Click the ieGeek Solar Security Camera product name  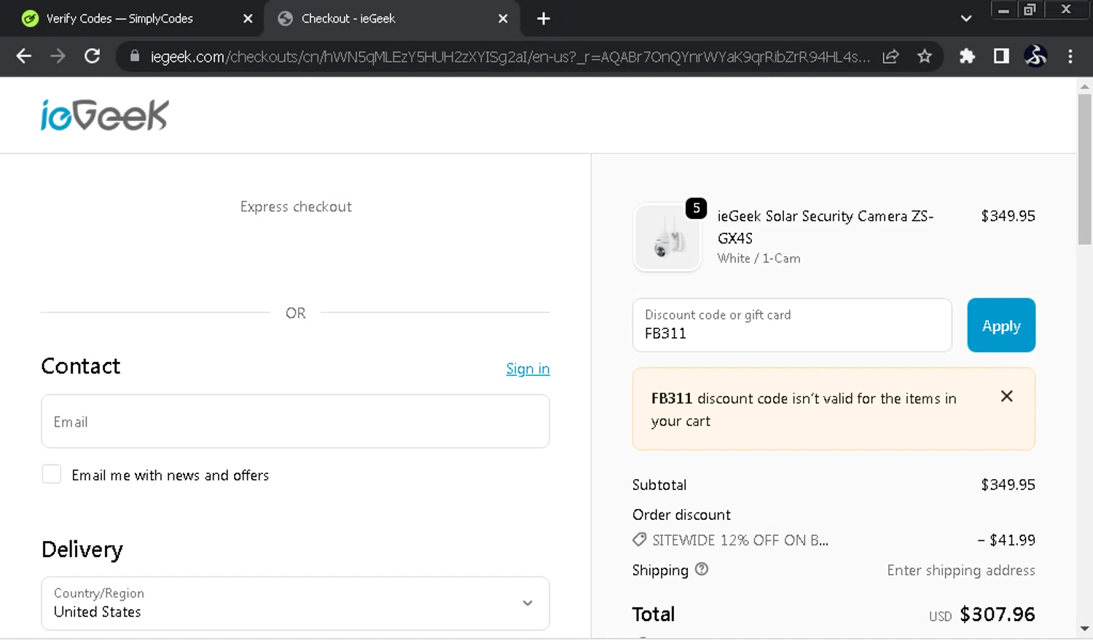tap(826, 227)
